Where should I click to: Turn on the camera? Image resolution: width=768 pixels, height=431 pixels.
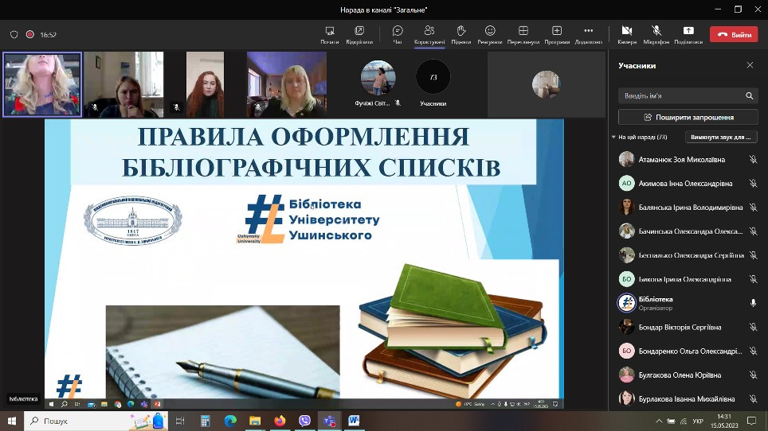tap(626, 31)
